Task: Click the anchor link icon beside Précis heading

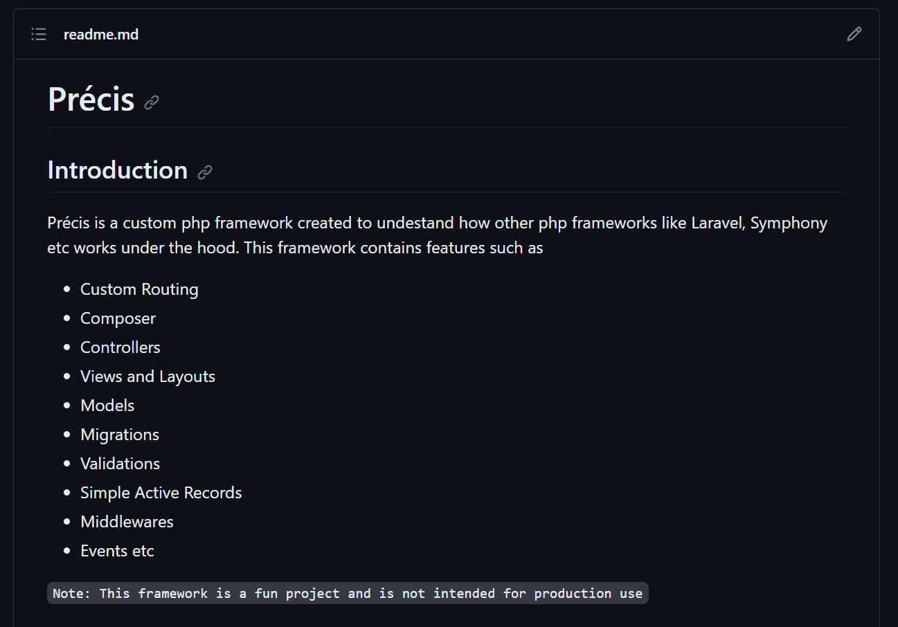Action: pos(152,102)
